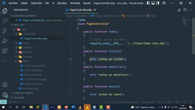Click Controllers in the breadcrumb path
Image resolution: width=195 pixels, height=110 pixels.
tap(81, 16)
